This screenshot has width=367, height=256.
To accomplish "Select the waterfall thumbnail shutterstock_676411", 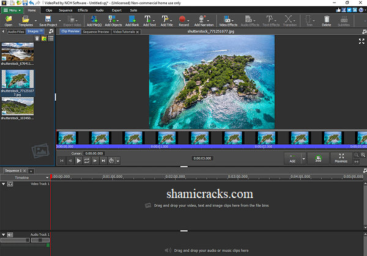I will point(18,52).
